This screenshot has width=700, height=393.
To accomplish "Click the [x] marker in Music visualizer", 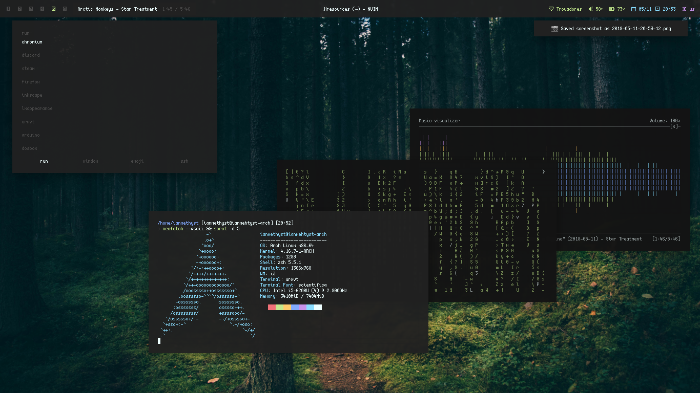I will pyautogui.click(x=675, y=126).
